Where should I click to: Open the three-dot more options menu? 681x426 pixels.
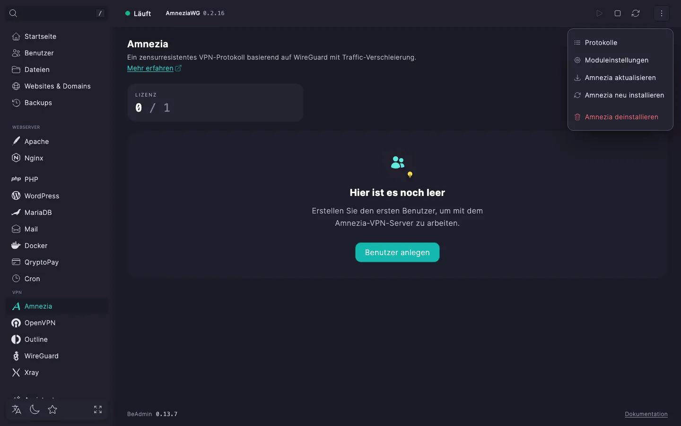click(x=661, y=13)
